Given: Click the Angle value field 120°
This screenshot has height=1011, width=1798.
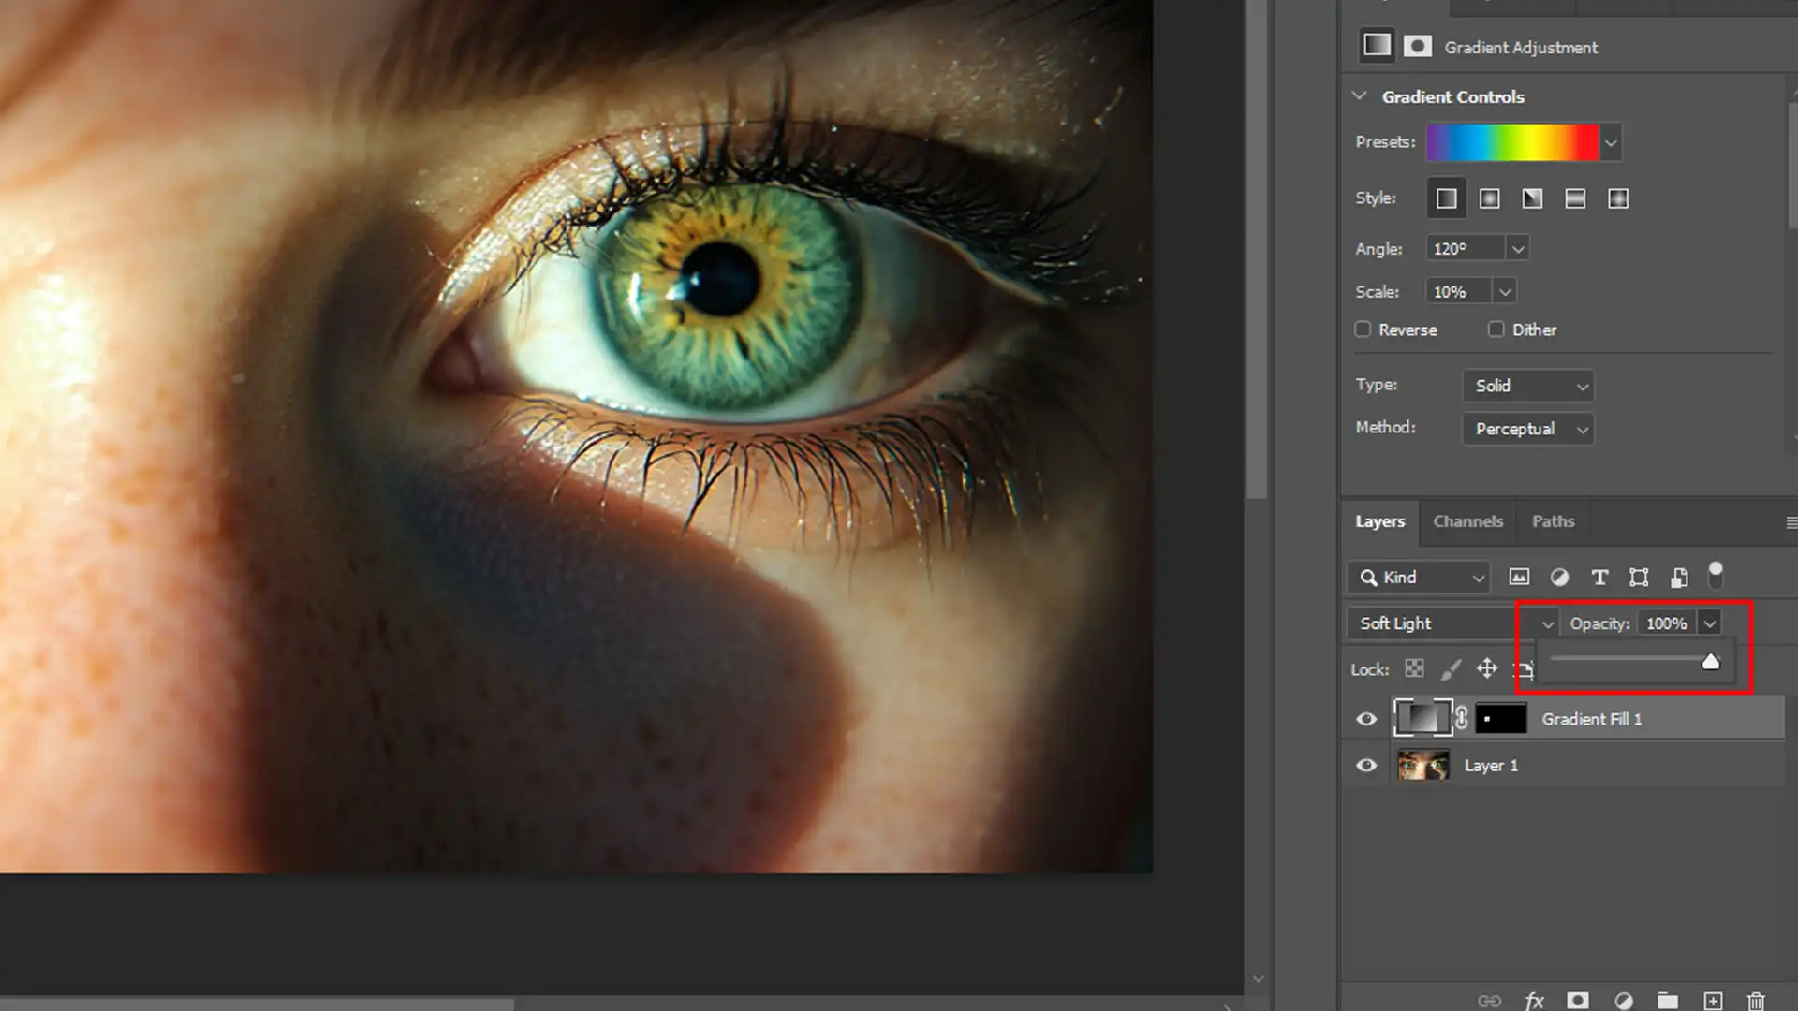Looking at the screenshot, I should 1466,249.
